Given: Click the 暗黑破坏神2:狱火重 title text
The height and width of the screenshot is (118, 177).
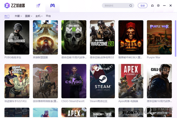Looking at the screenshot, I should pyautogui.click(x=130, y=57).
